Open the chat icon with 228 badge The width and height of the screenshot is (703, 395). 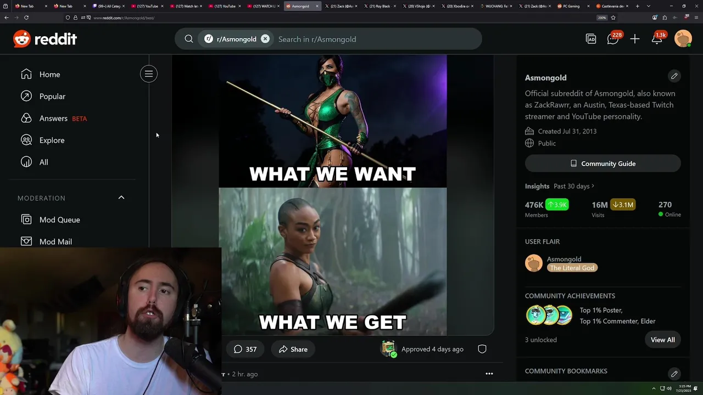(613, 39)
